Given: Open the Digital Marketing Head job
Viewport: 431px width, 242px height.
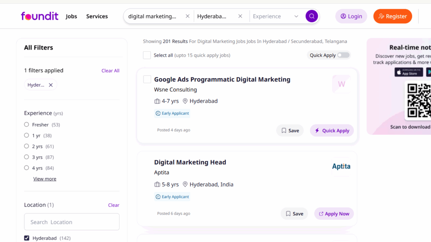Looking at the screenshot, I should 190,162.
